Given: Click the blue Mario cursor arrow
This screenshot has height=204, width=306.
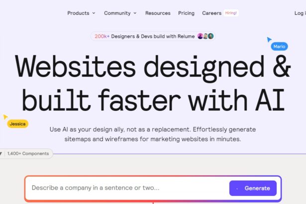Looking at the screenshot, I should click(x=269, y=39).
